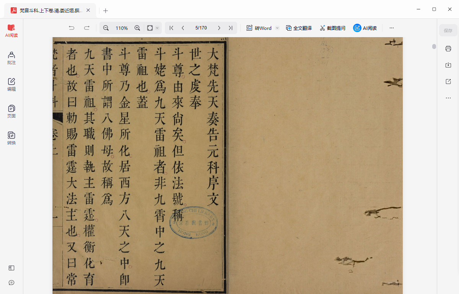Select the 梵音斗科 document tab
This screenshot has width=459, height=294.
pos(50,10)
